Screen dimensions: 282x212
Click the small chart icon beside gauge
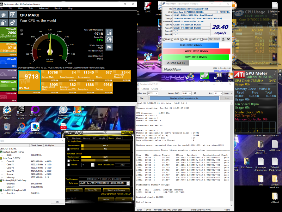click(x=22, y=34)
